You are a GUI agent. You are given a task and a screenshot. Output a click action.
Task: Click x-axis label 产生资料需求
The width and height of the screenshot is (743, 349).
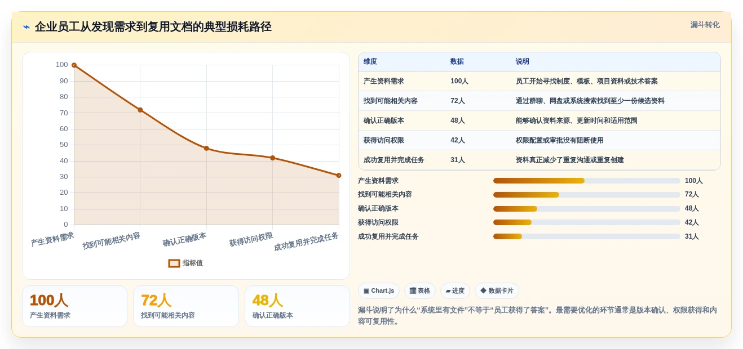[x=52, y=240]
